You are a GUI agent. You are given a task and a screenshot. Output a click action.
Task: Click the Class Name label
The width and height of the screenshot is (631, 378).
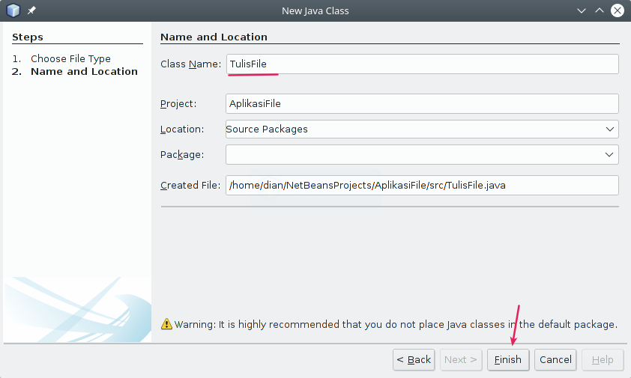191,64
